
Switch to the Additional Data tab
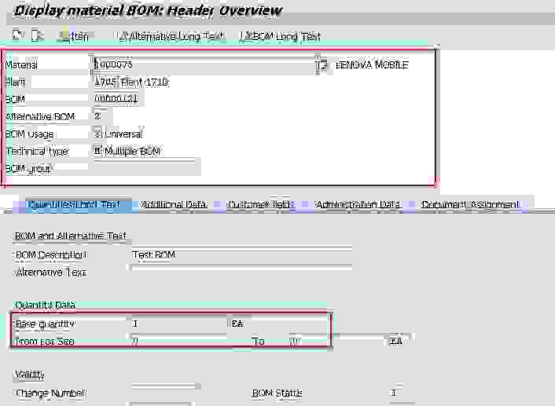(174, 204)
